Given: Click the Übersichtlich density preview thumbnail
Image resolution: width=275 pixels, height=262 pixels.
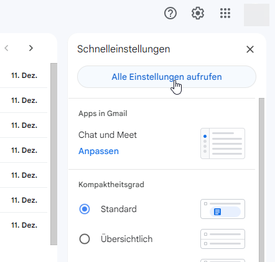Looking at the screenshot, I should [223, 239].
